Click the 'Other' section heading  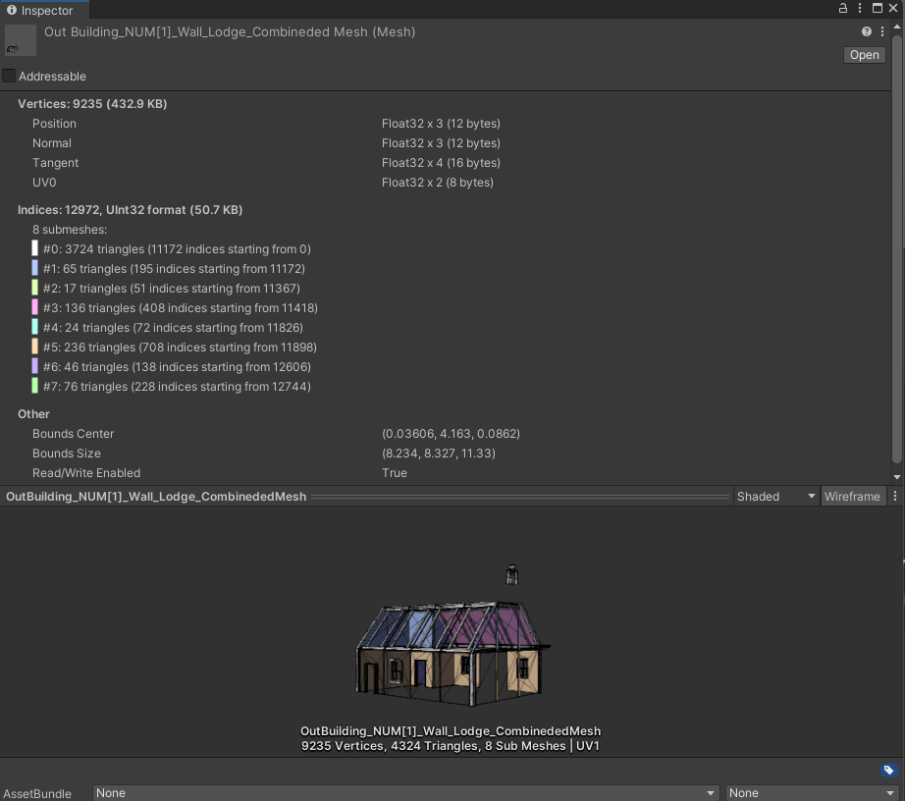tap(33, 414)
